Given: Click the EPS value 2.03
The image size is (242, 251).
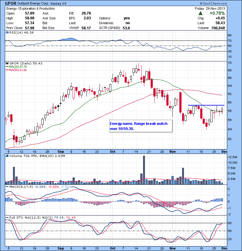Looking at the screenshot, I should tap(87, 18).
